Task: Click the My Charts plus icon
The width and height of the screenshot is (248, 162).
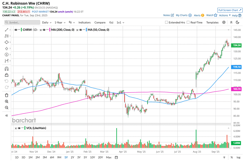Action: [190, 15]
